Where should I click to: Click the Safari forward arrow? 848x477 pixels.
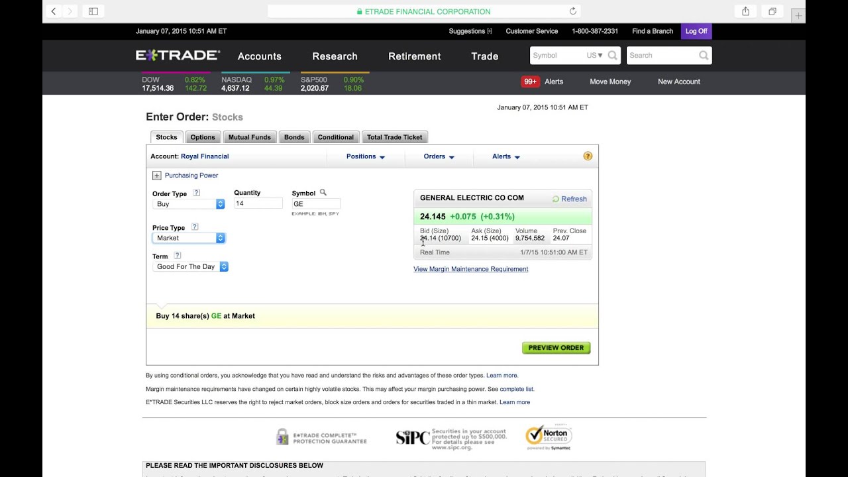coord(70,11)
